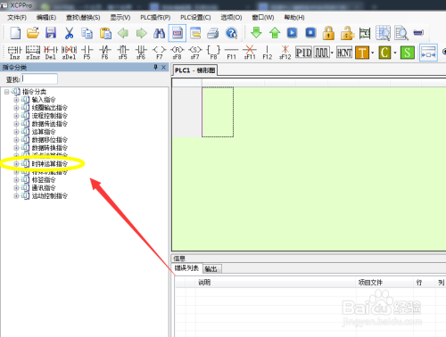Open the 窗口(W) menu
This screenshot has height=337, width=446.
pos(263,18)
